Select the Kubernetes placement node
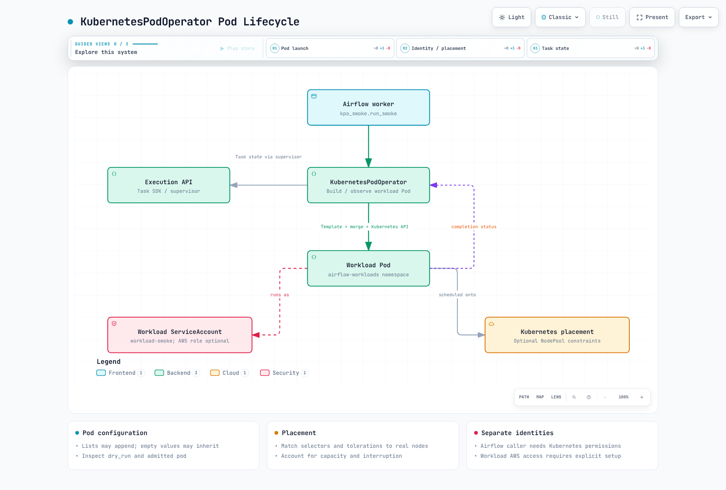The image size is (726, 490). [x=557, y=335]
